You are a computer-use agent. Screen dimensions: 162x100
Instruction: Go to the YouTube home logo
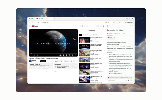coord(35,26)
